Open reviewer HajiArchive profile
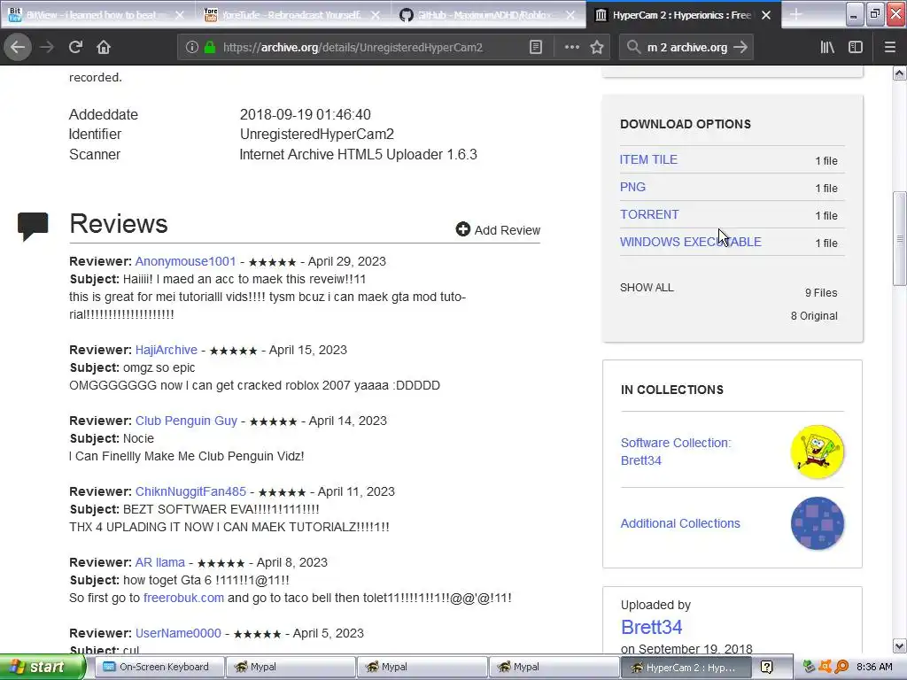 click(166, 350)
